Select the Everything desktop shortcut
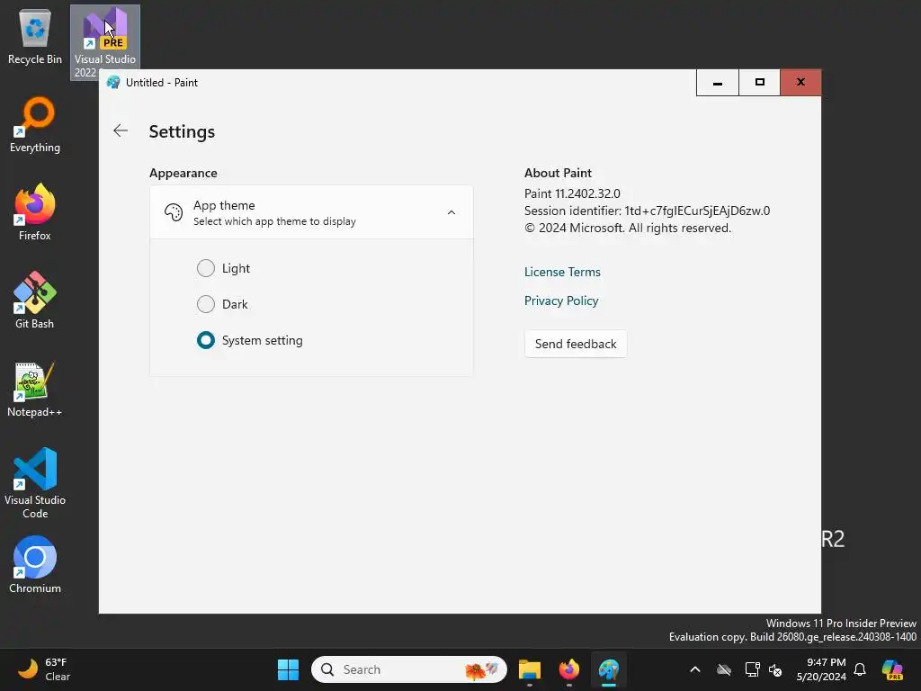This screenshot has width=921, height=691. 35,124
